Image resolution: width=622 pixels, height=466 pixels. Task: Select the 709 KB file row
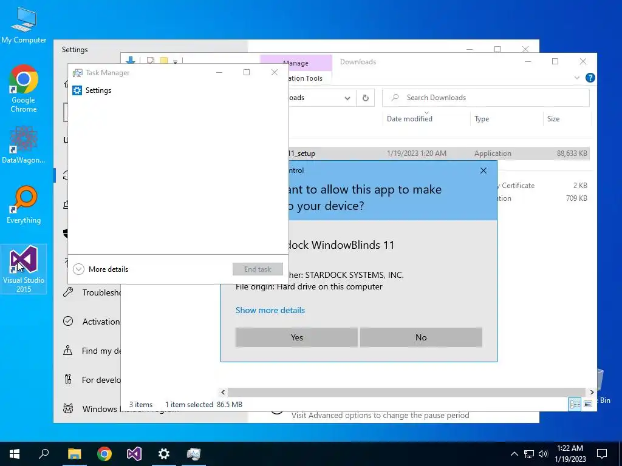coord(544,198)
